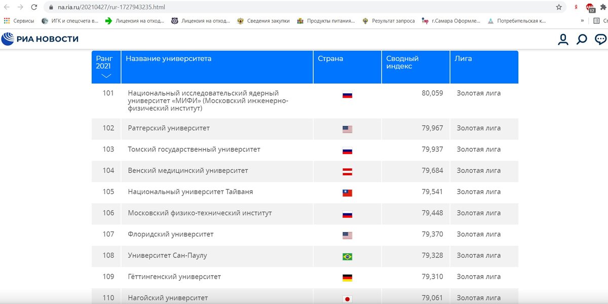This screenshot has height=304, width=608.
Task: Select Флоридский университет text
Action: [x=171, y=235]
